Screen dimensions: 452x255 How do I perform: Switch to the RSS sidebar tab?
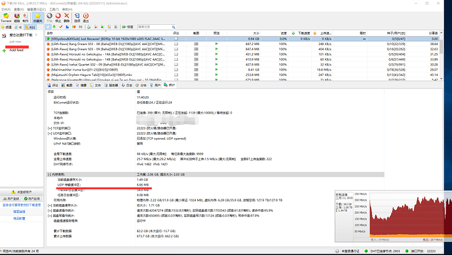[30, 27]
